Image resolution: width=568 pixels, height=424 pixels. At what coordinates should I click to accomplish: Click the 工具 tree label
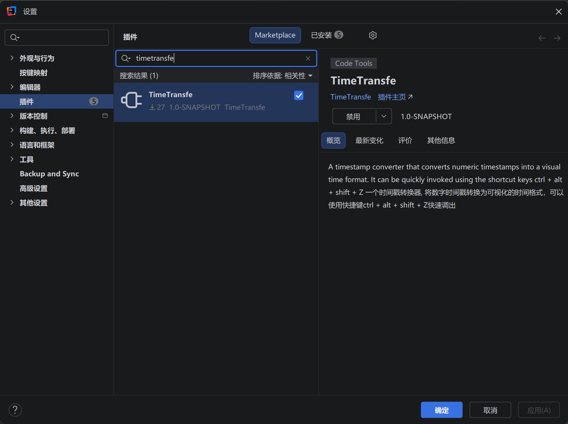coord(27,159)
